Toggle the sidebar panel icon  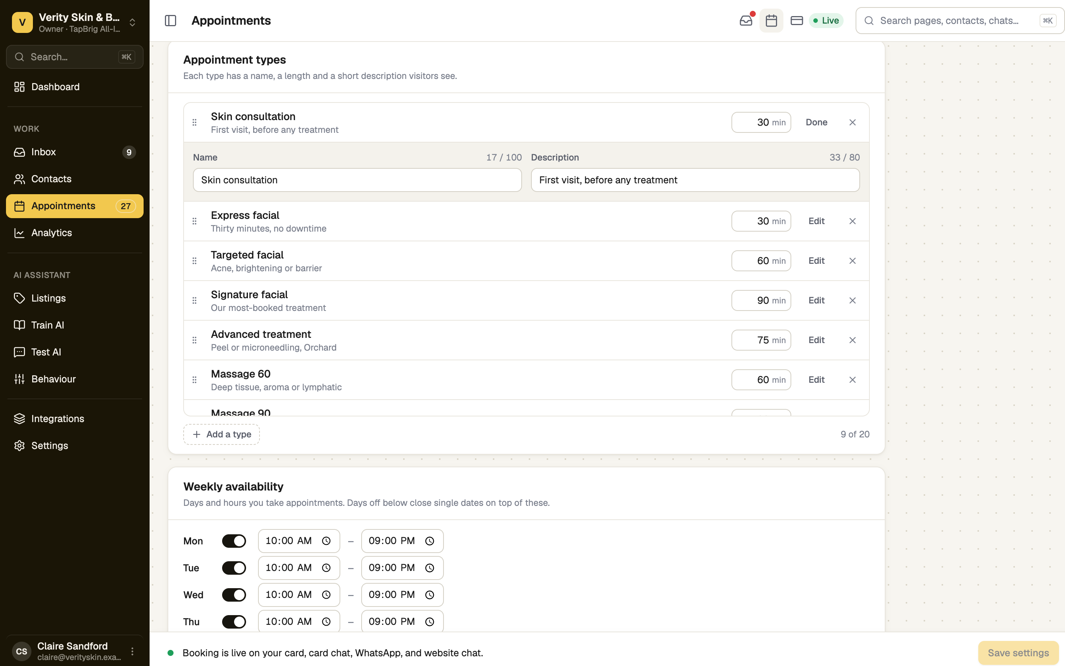(170, 21)
